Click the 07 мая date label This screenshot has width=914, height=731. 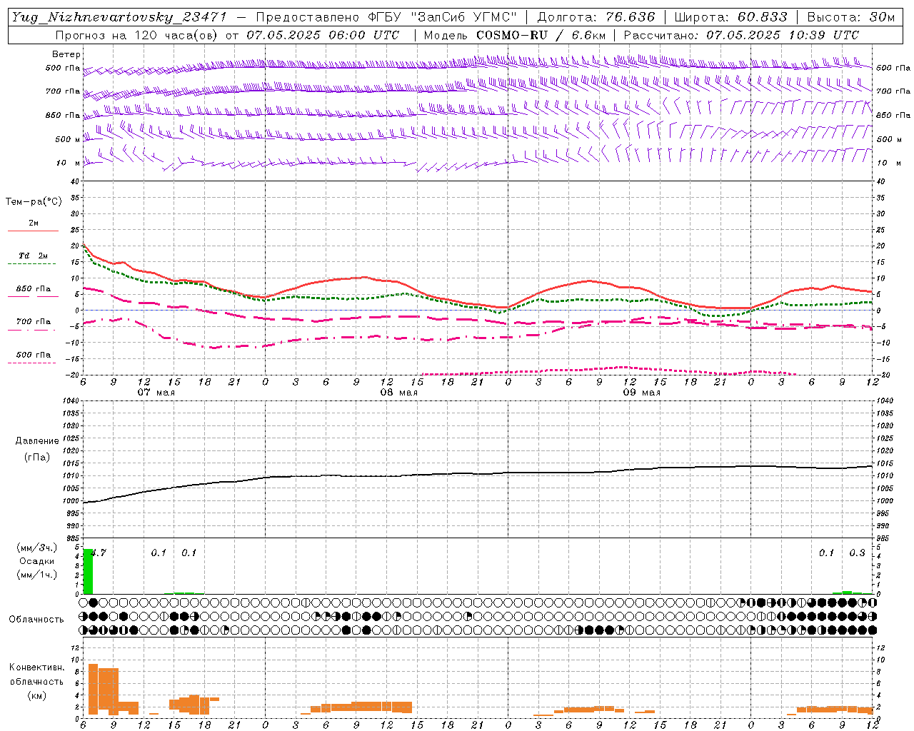tap(156, 393)
